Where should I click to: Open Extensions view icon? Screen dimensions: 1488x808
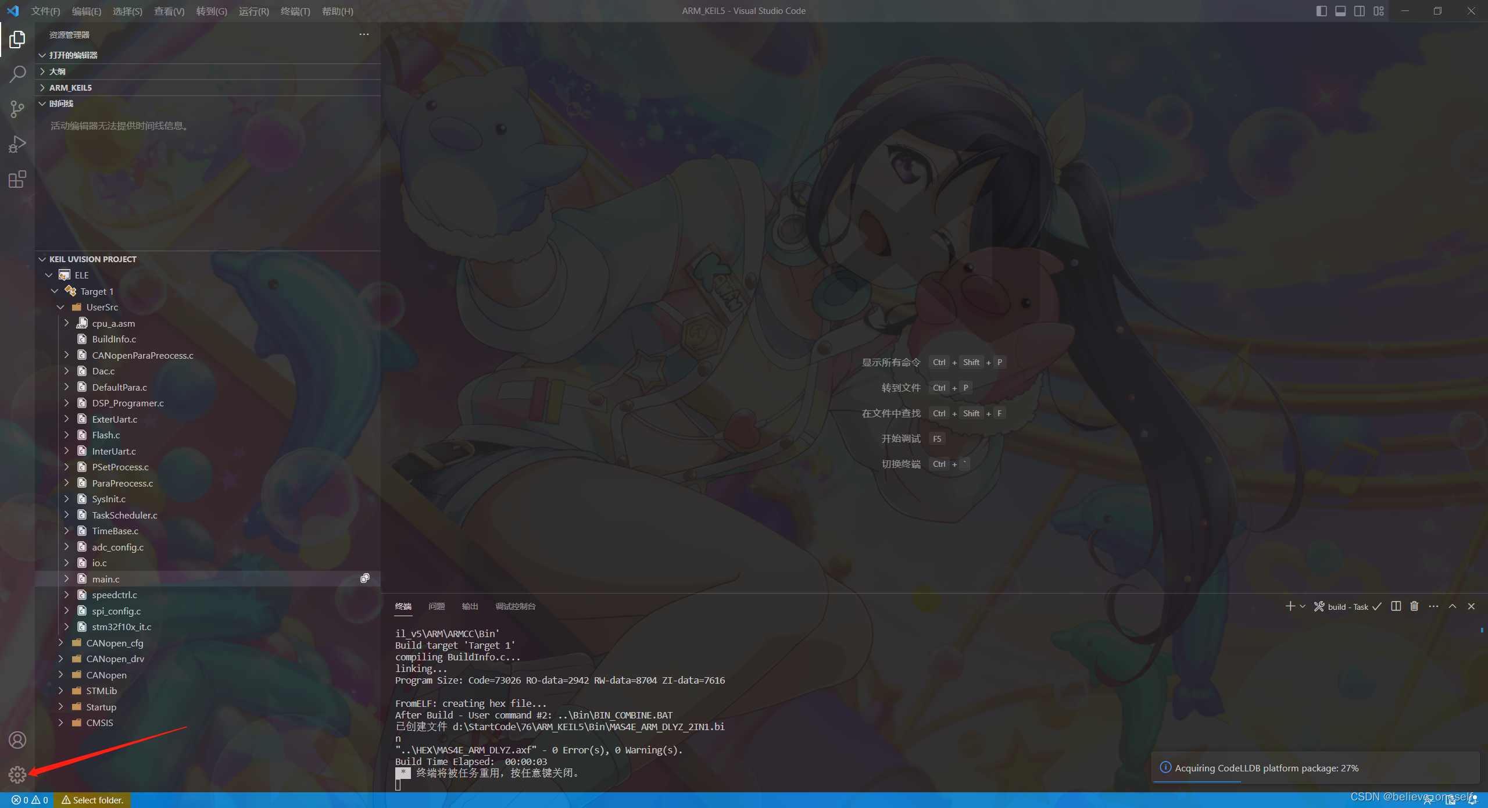point(17,179)
